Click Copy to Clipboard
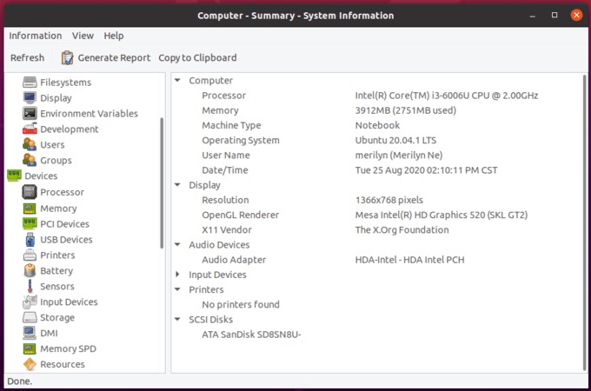This screenshot has width=591, height=391. (197, 57)
